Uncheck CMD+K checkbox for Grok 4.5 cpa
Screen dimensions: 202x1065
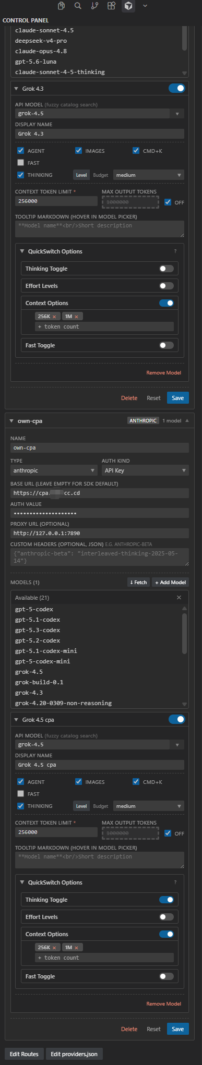pos(136,782)
